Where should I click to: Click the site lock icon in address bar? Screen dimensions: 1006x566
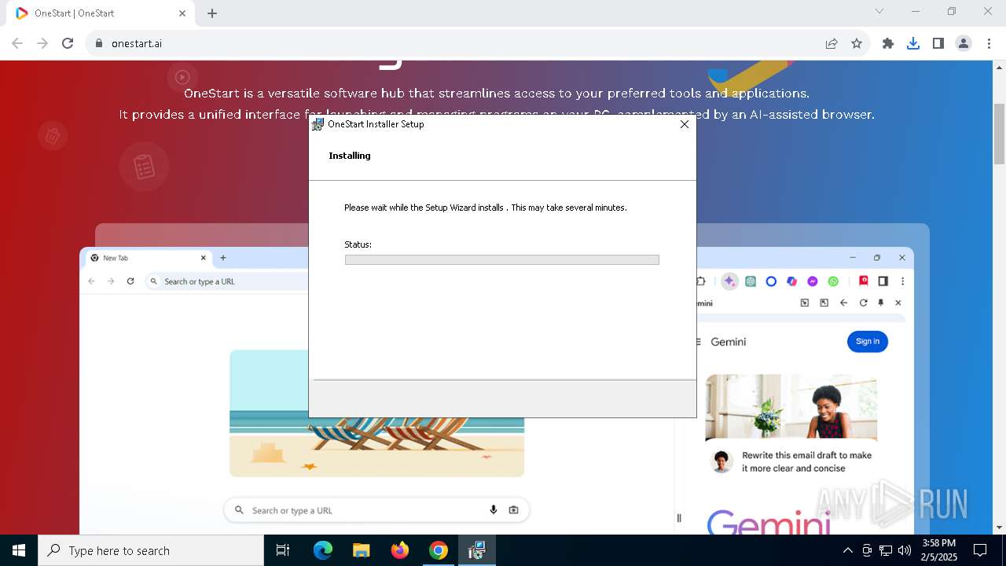click(x=99, y=43)
